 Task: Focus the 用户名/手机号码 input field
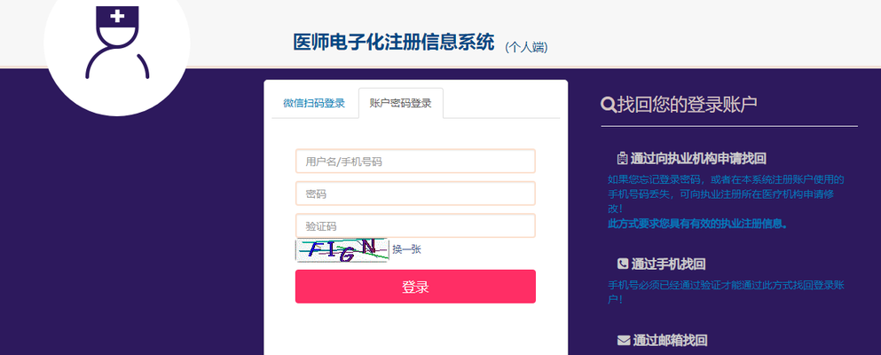click(415, 162)
